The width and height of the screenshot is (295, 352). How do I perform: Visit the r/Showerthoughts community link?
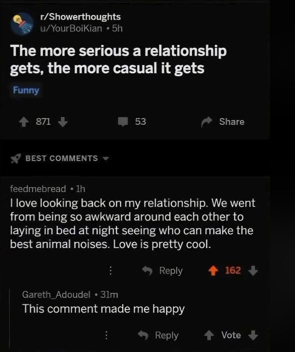80,17
